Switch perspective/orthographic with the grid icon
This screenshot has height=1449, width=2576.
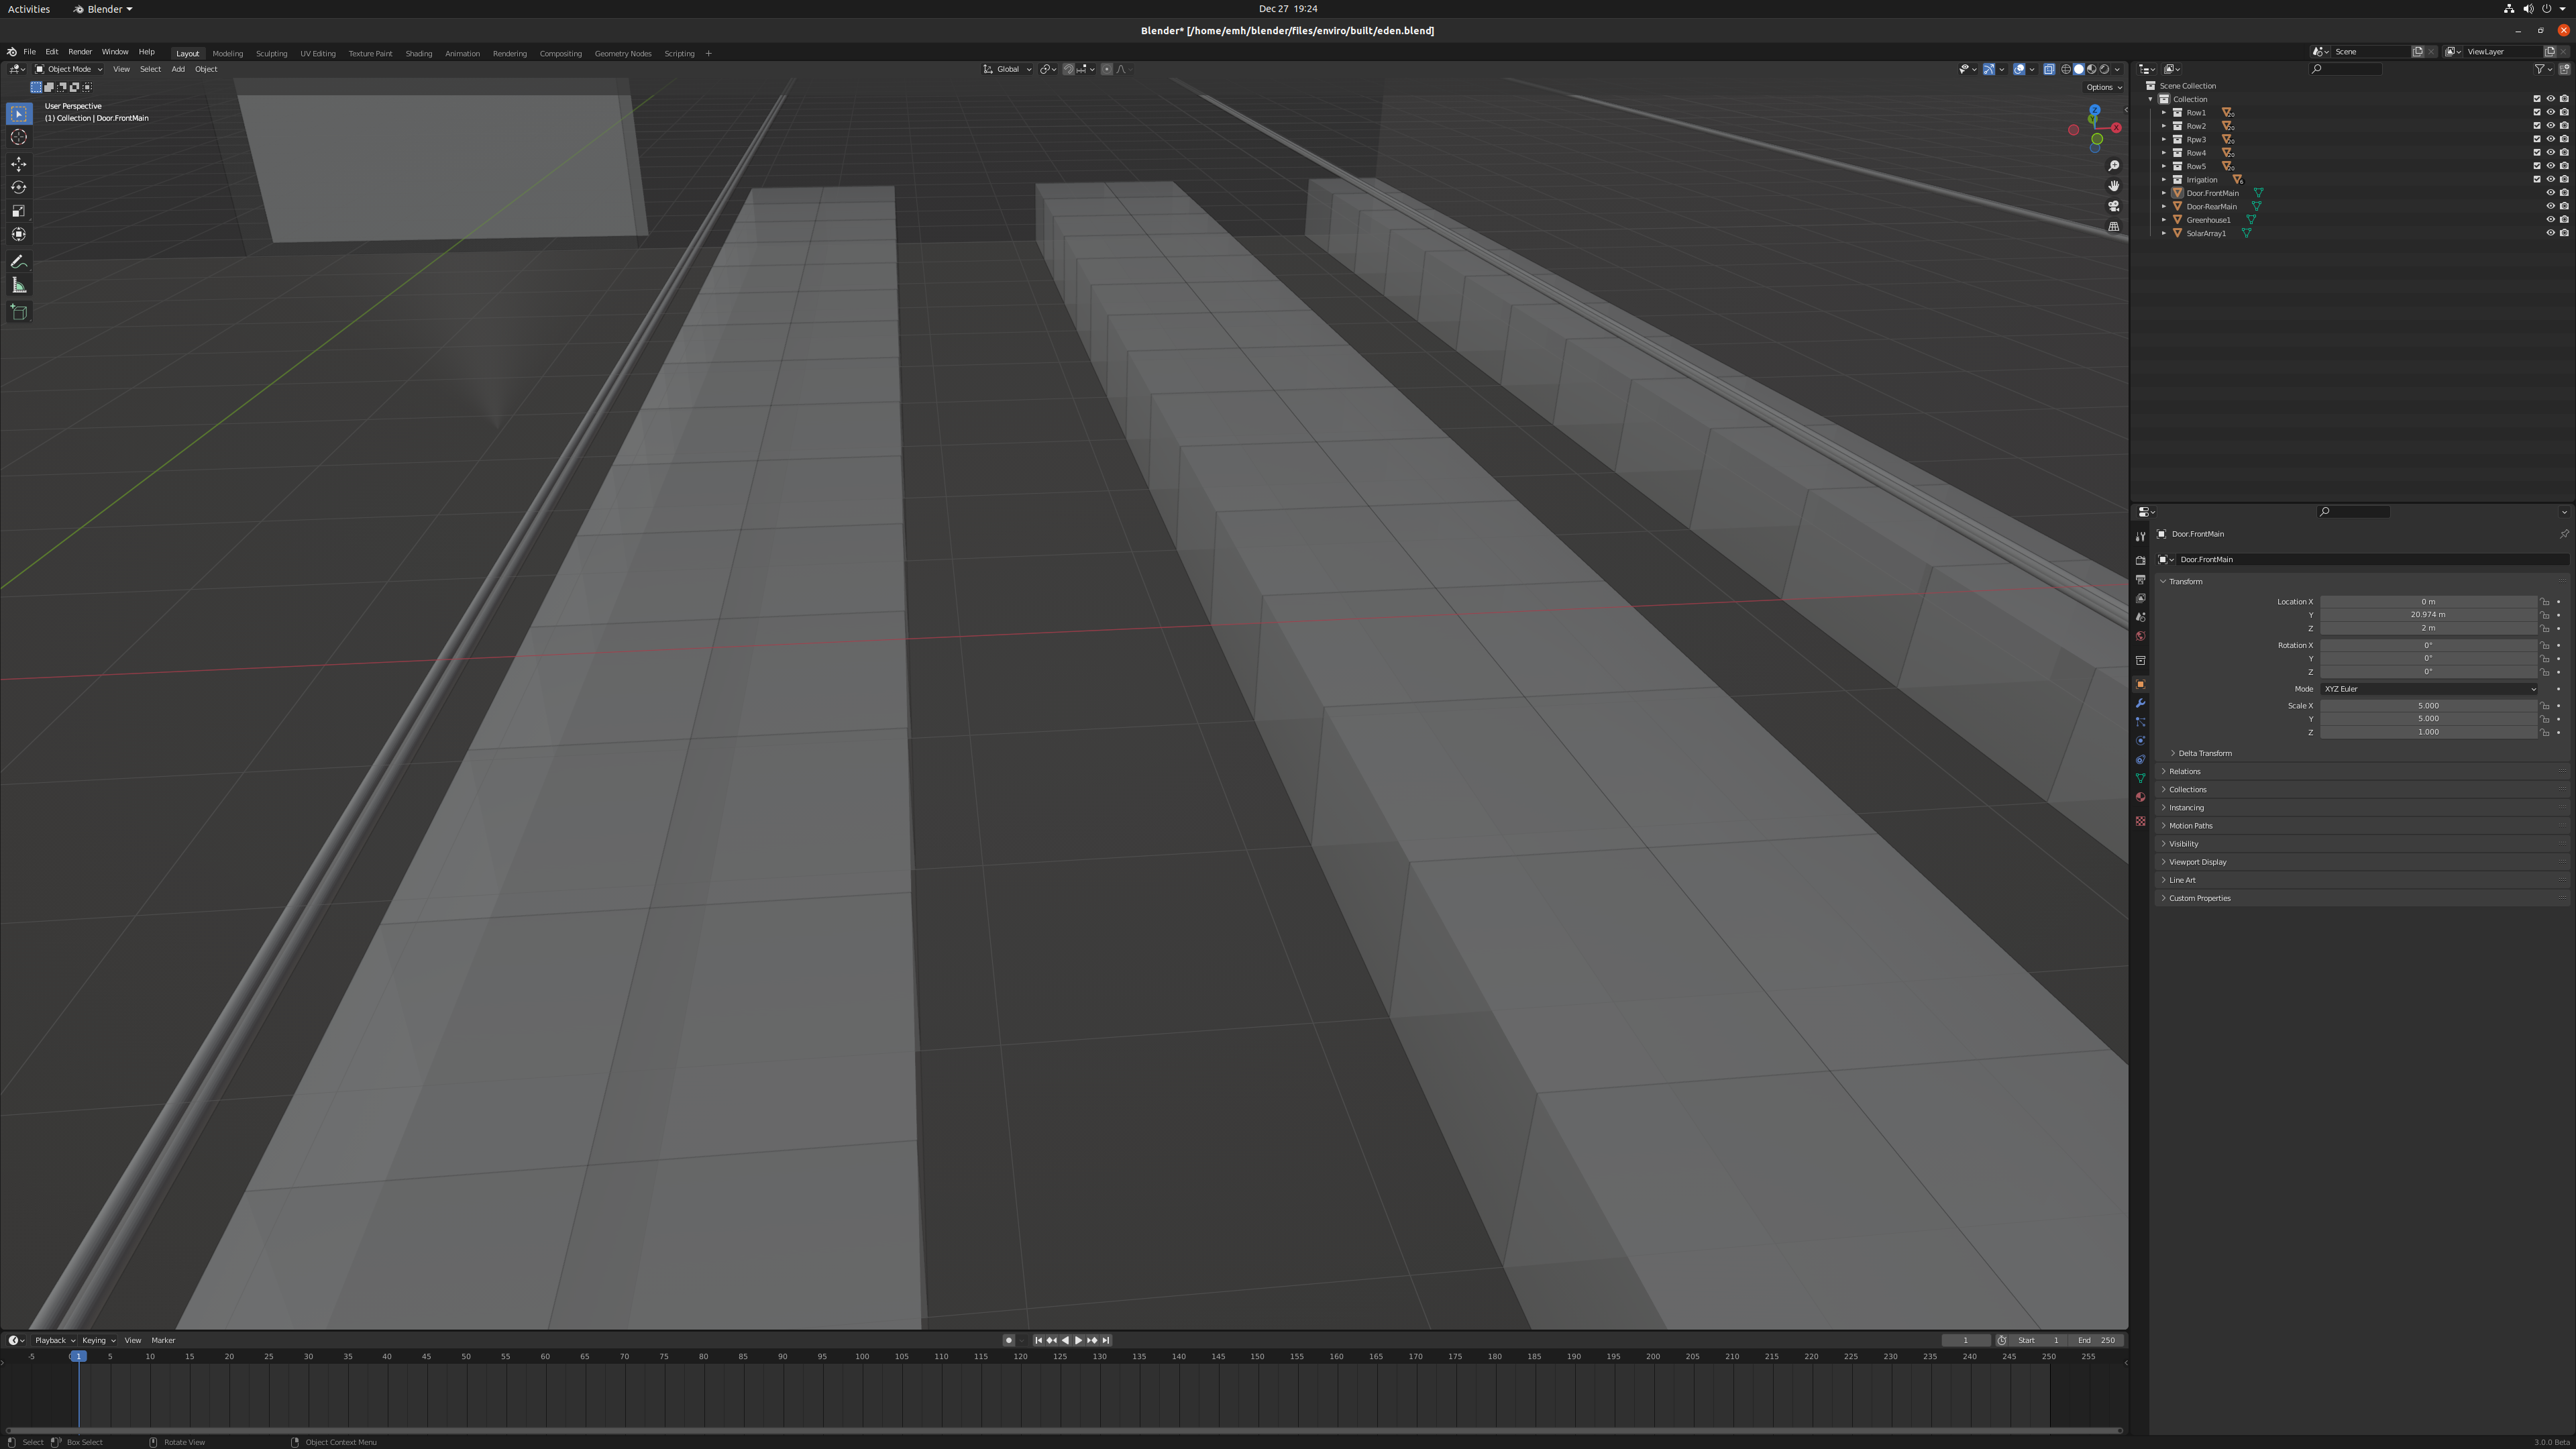pos(2113,227)
